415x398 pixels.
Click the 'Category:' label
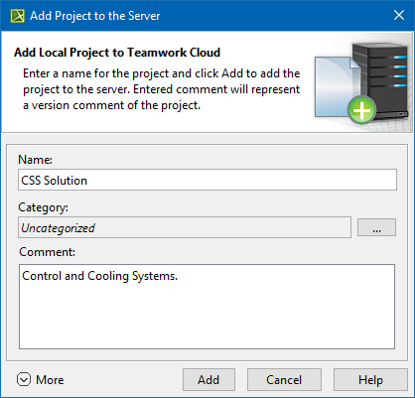click(x=43, y=207)
